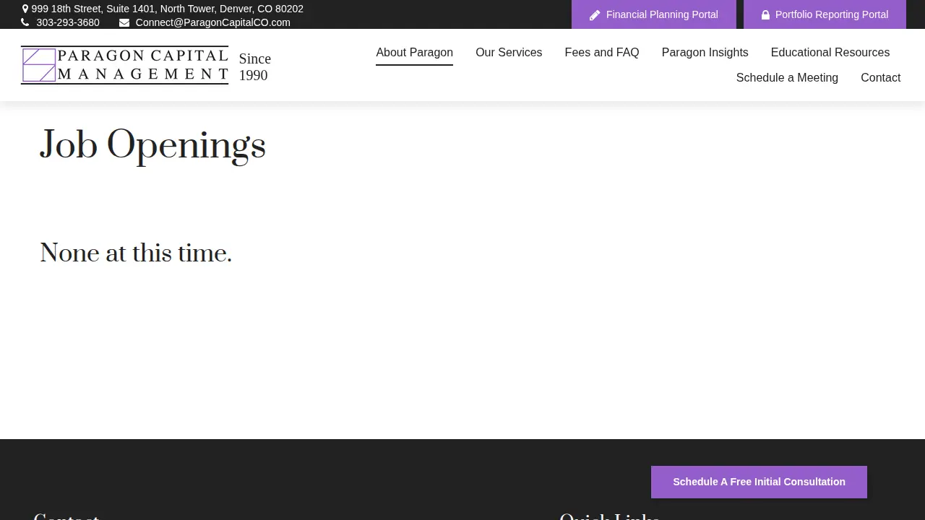Screen dimensions: 925x520
Task: Click the envelope icon beside the email address
Action: click(x=124, y=22)
